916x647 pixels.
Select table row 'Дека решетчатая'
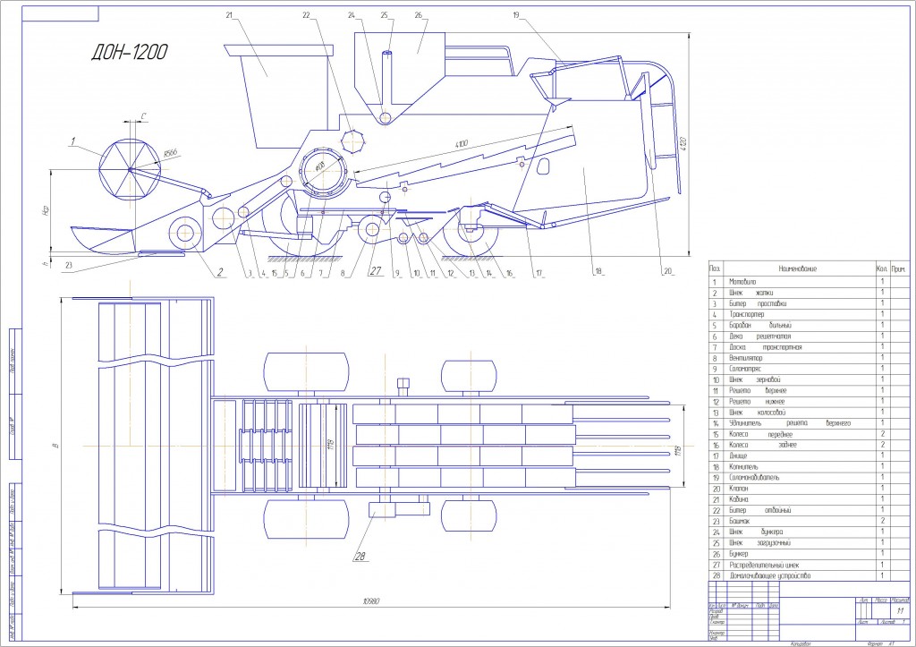click(809, 336)
